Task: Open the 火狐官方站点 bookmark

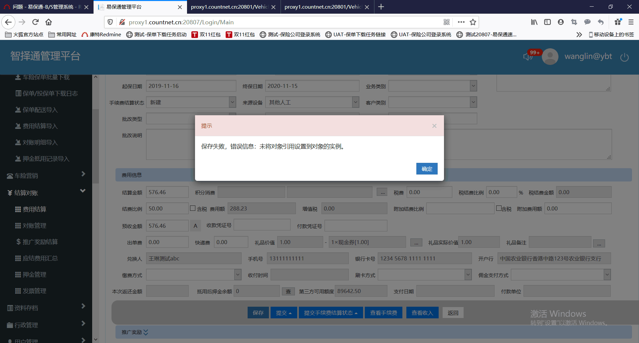Action: [24, 35]
